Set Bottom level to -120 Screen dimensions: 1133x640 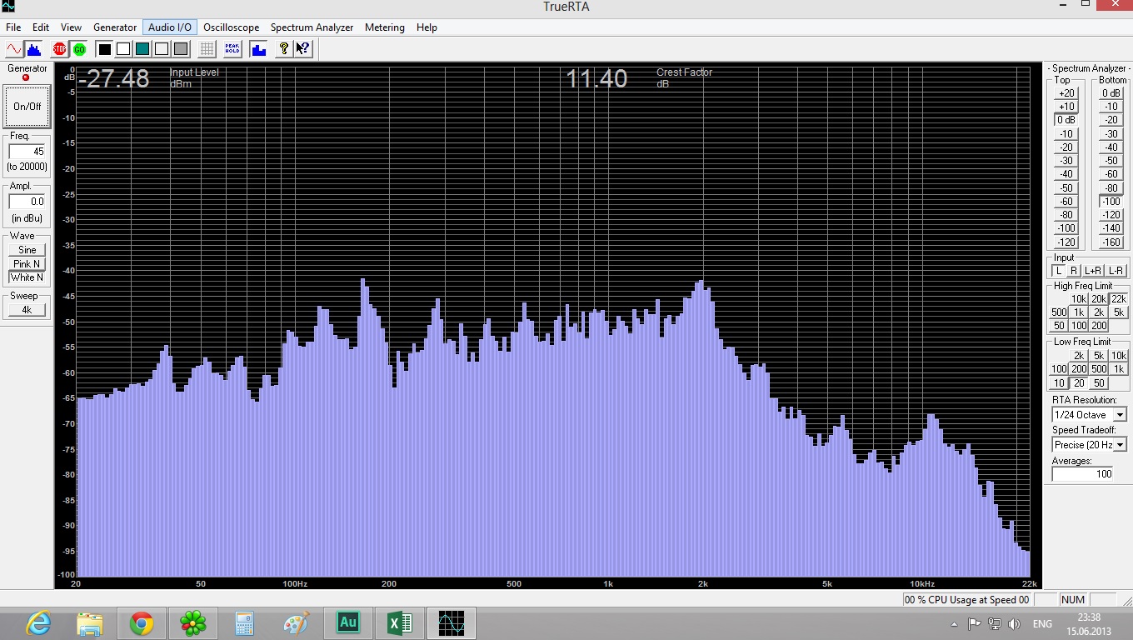(x=1111, y=215)
